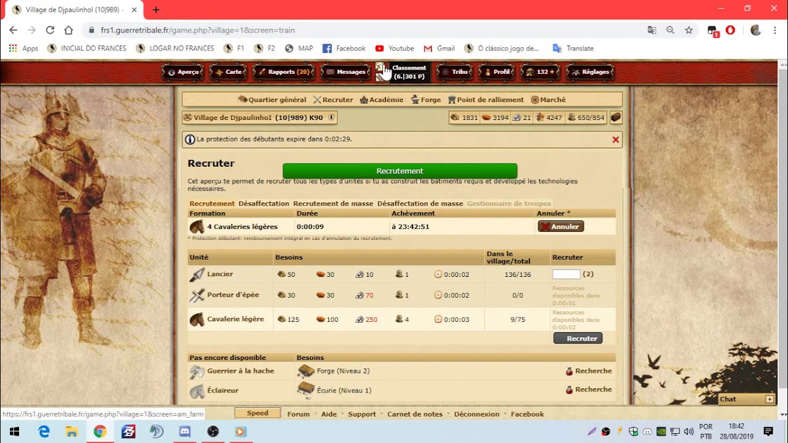Open the Windows Start menu
Image resolution: width=788 pixels, height=443 pixels.
tap(14, 431)
